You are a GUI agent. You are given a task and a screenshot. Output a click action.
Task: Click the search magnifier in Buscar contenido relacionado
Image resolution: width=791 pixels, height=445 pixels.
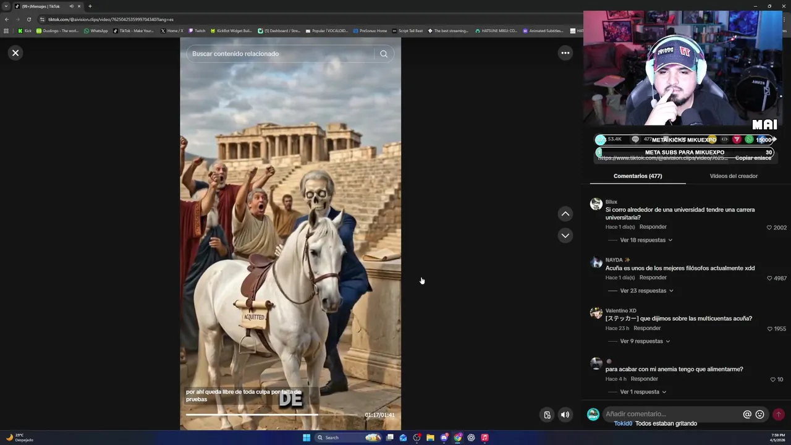(x=384, y=54)
